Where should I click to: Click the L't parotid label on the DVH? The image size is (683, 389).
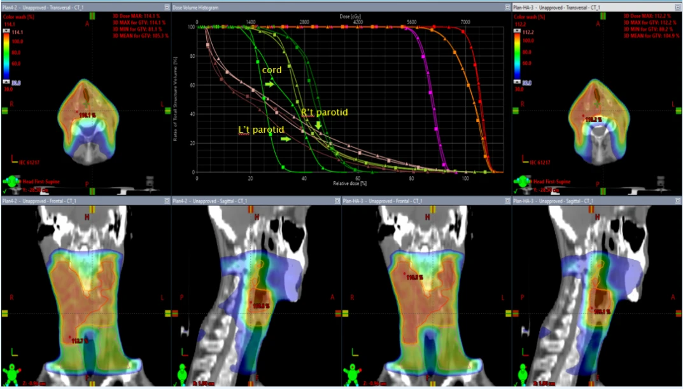261,130
